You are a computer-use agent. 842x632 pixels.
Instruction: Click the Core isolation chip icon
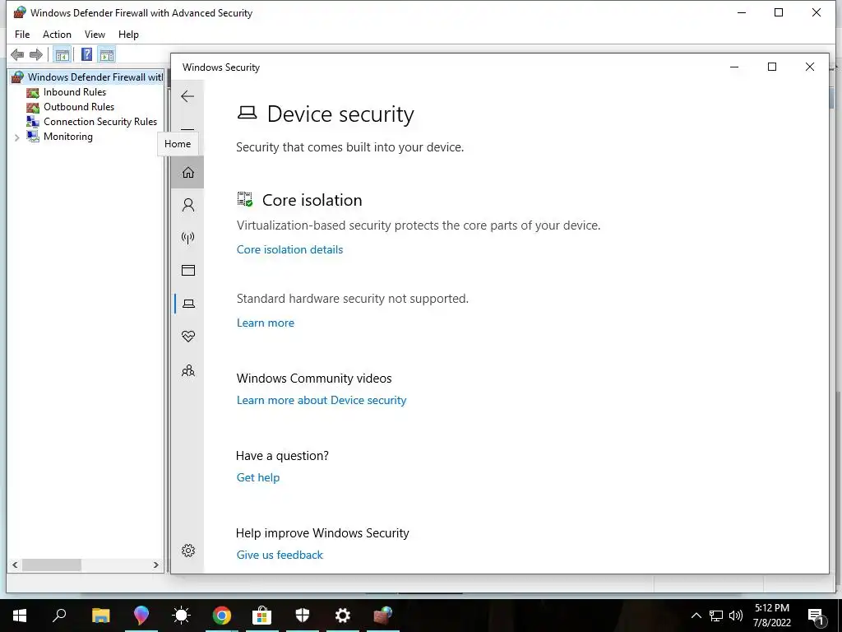[245, 199]
